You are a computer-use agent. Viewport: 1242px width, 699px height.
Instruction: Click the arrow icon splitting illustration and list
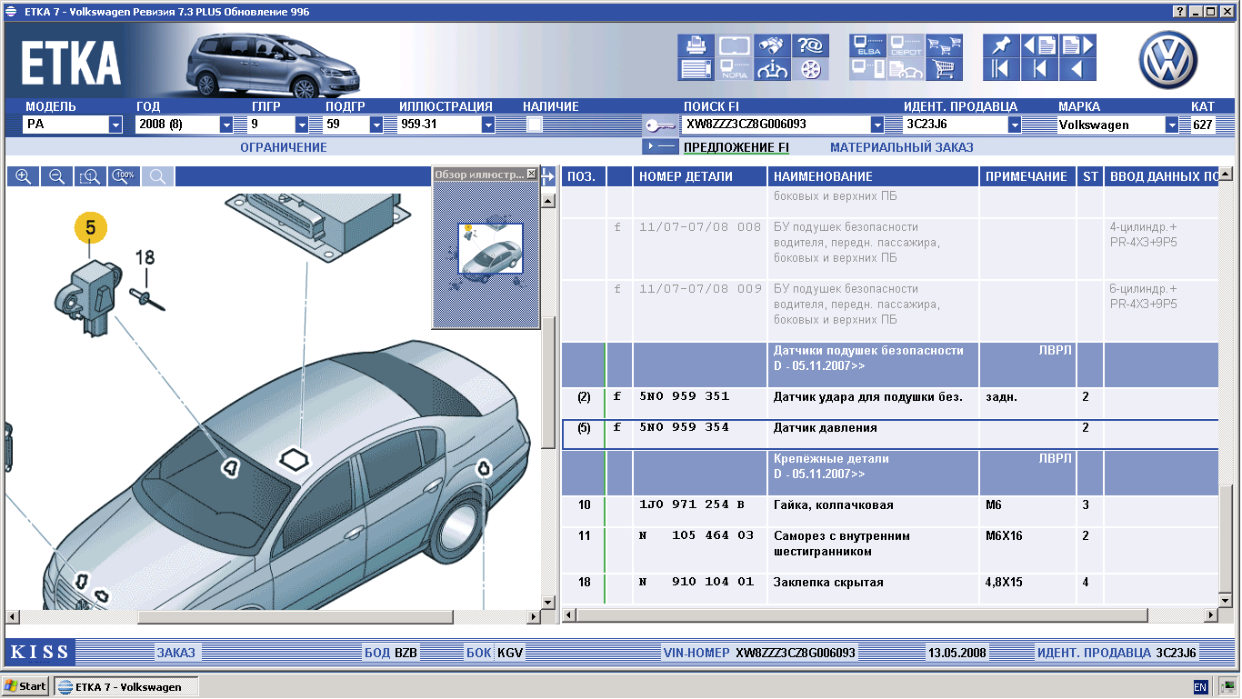click(x=548, y=175)
